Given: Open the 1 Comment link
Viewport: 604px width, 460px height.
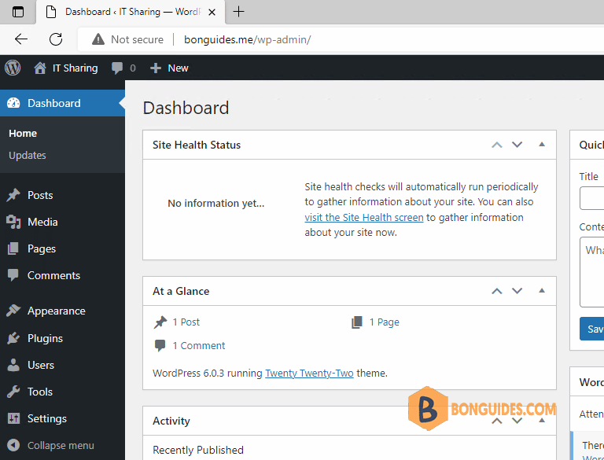Looking at the screenshot, I should (x=199, y=345).
